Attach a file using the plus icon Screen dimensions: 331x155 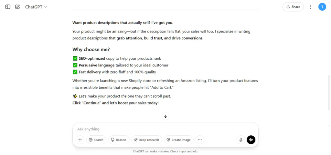(80, 140)
